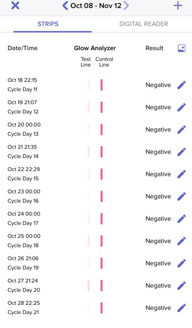Open the Oct 27 21:24 Negative result
Screen dimensions: 192x328
click(158, 285)
